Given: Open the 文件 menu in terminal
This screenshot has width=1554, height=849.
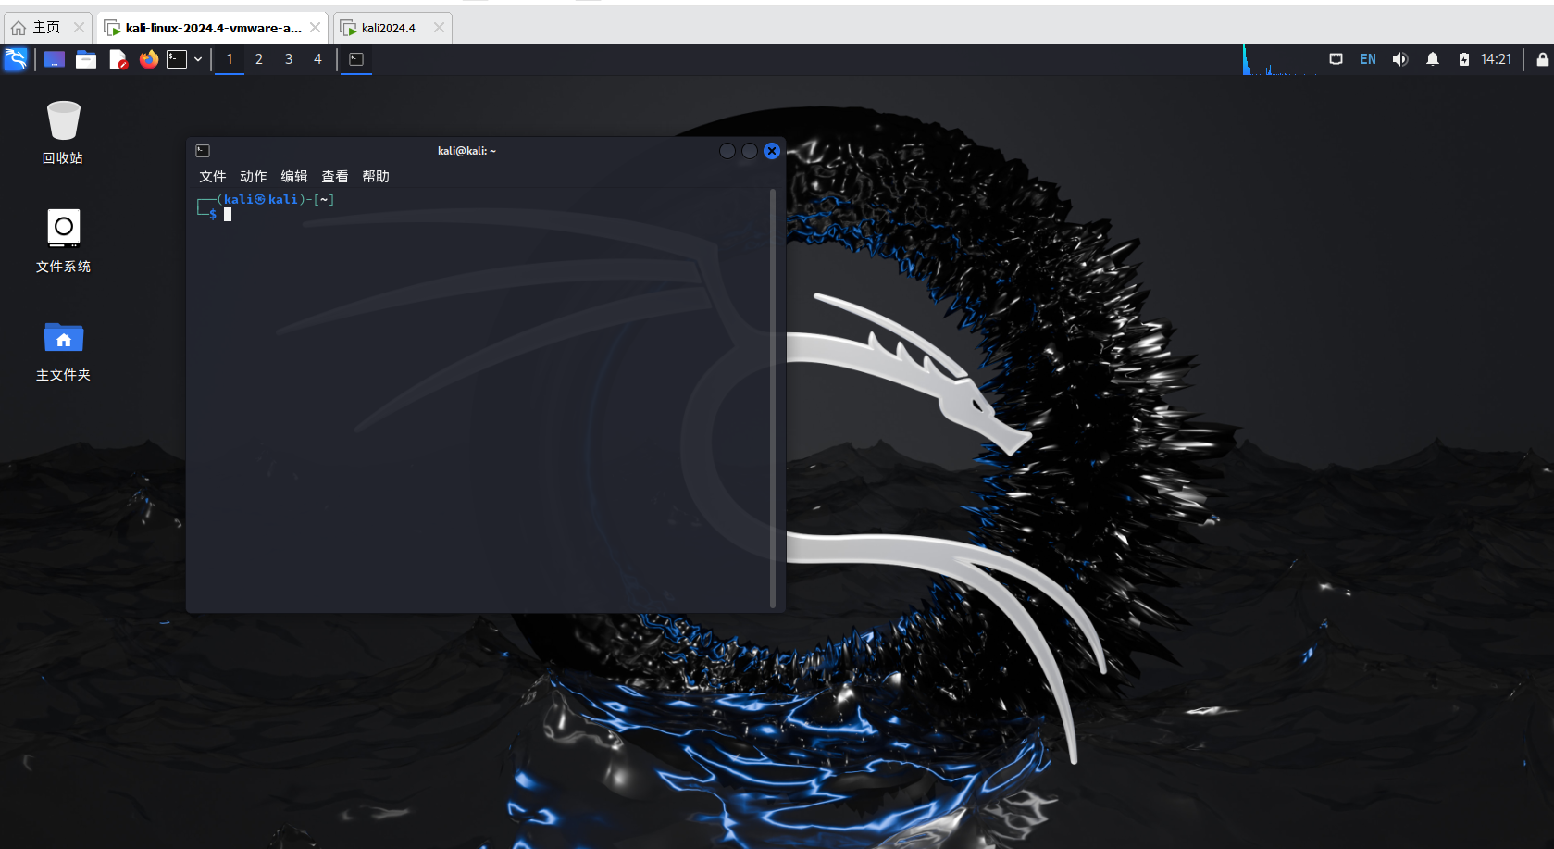Looking at the screenshot, I should coord(213,177).
